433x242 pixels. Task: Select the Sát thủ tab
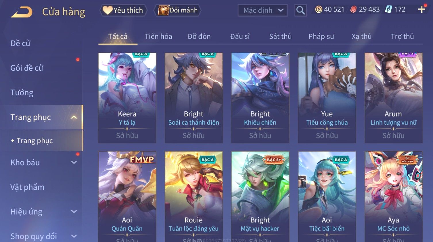(x=280, y=37)
